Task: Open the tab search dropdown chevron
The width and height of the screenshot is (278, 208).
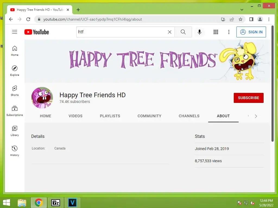Action: tap(242, 10)
